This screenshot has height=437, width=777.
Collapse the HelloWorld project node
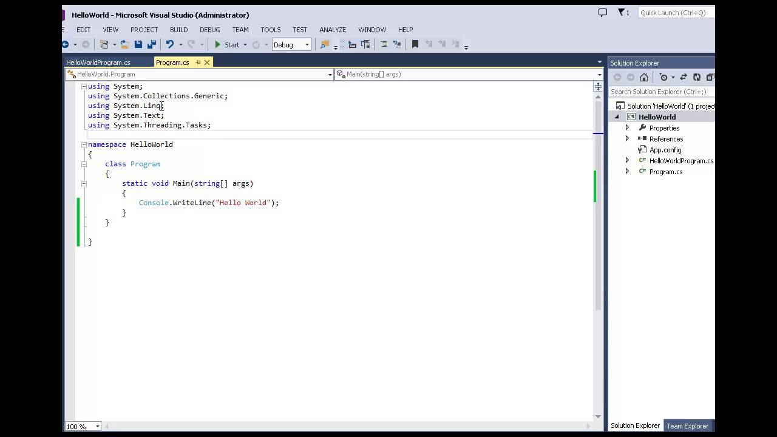pyautogui.click(x=617, y=117)
